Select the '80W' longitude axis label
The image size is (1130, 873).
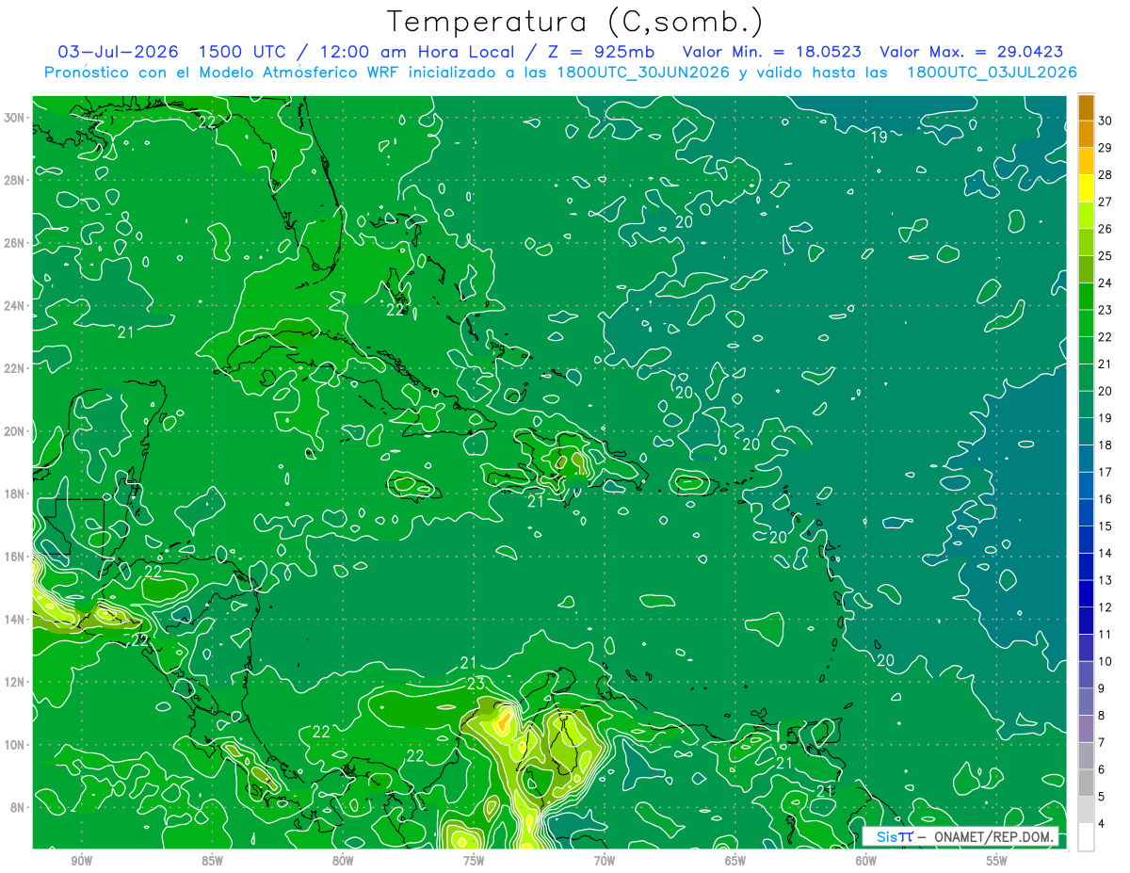pyautogui.click(x=343, y=862)
